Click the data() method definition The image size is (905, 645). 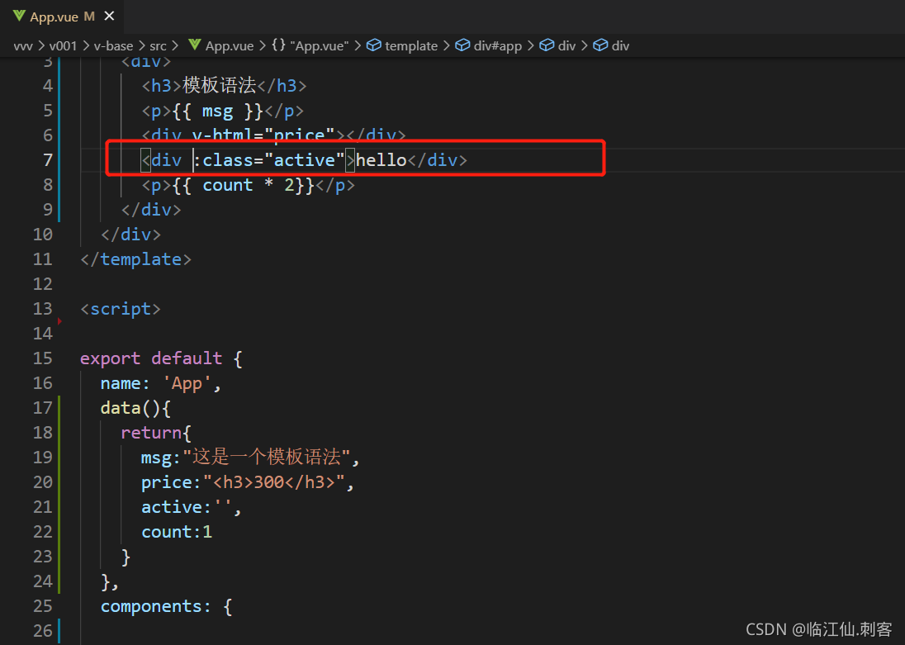tap(135, 408)
